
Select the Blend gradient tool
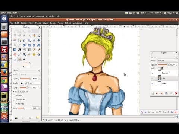pyautogui.click(x=29, y=50)
